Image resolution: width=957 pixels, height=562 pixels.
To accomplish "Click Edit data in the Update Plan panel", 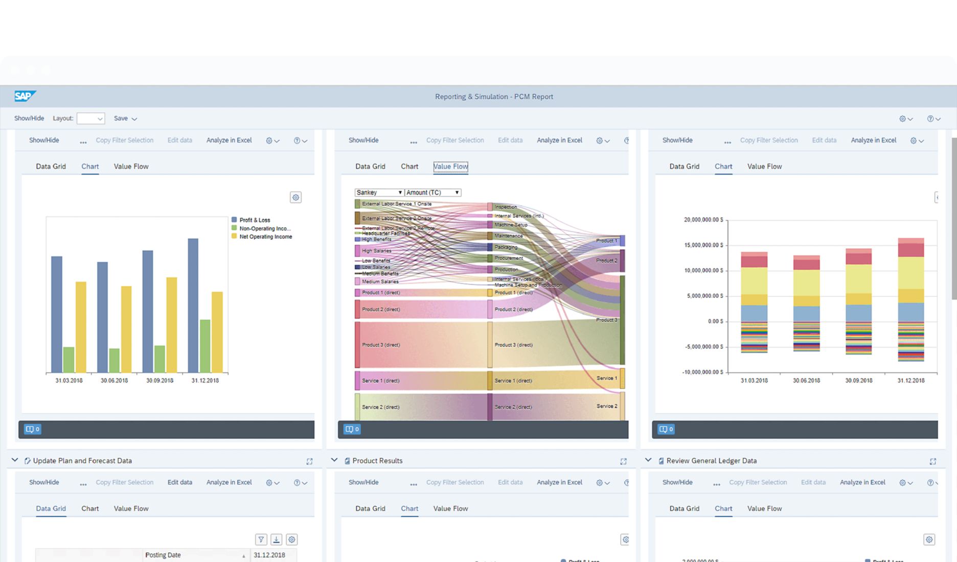I will click(x=179, y=482).
